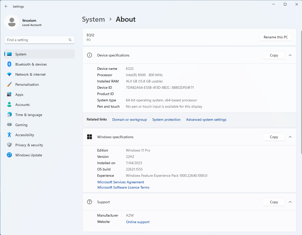Go to Time & language
Image resolution: width=302 pixels, height=235 pixels.
[40, 115]
